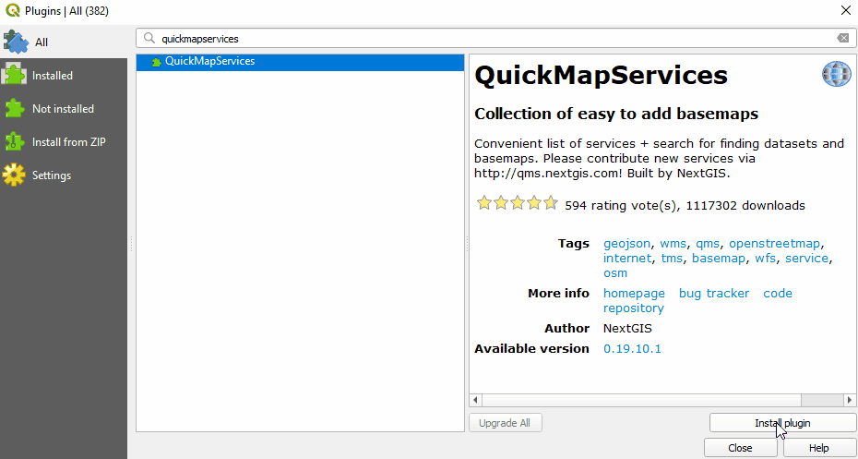This screenshot has height=459, width=858.
Task: Open the geojson tag link
Action: 627,244
